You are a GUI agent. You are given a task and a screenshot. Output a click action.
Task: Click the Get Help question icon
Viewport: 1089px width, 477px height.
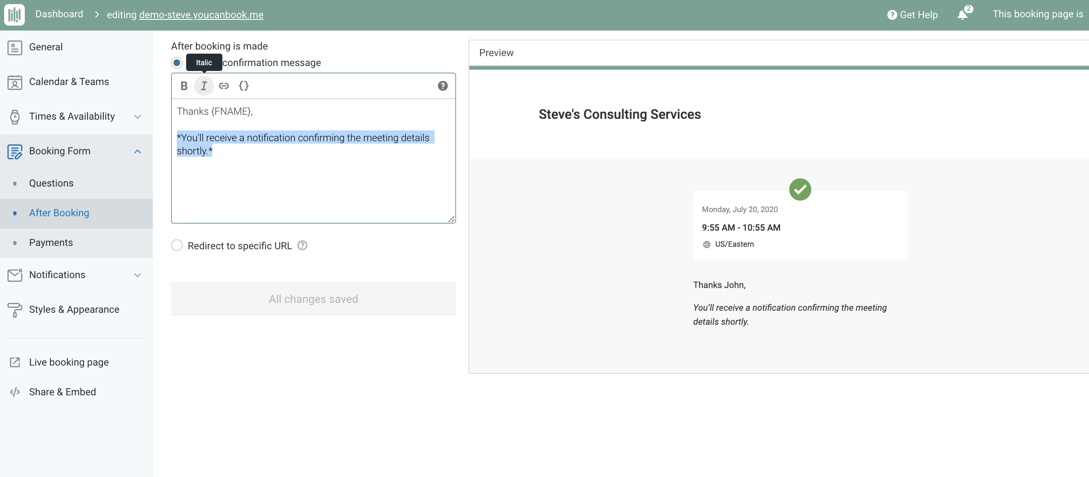[892, 15]
